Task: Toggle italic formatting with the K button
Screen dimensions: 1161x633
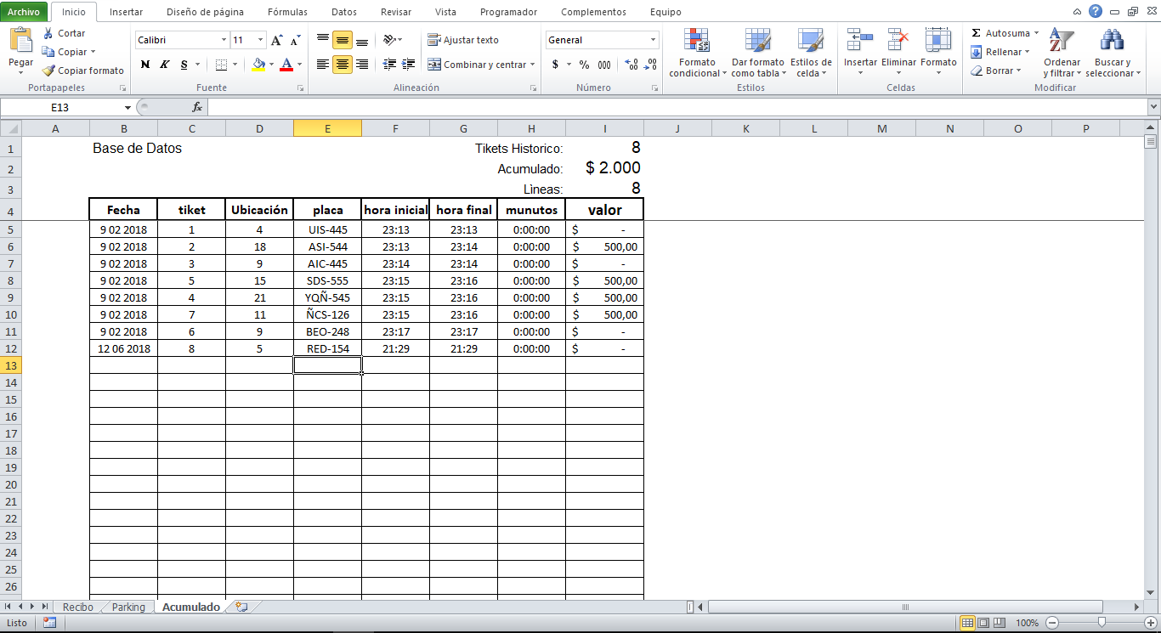Action: tap(162, 64)
